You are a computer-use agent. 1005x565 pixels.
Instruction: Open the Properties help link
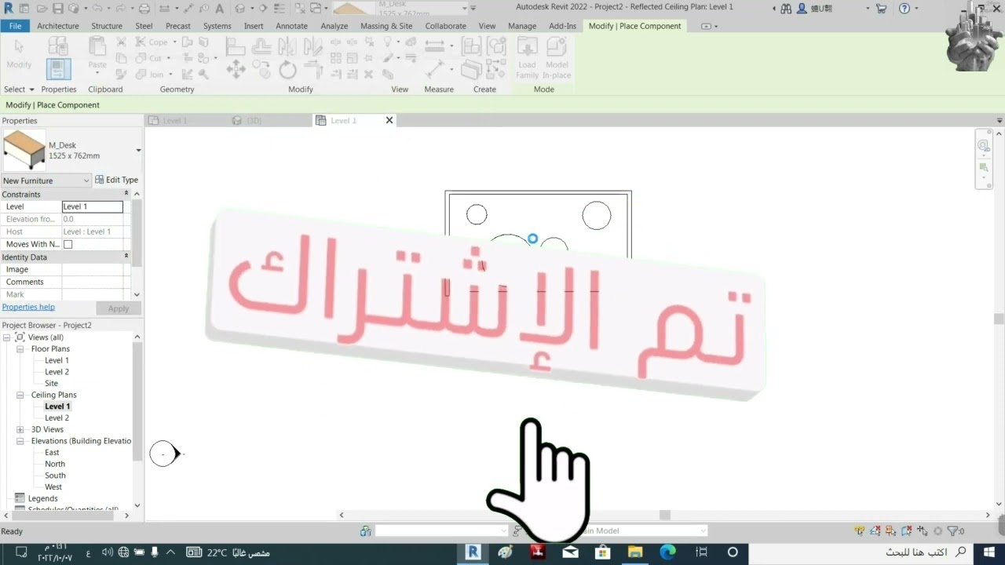tap(28, 308)
